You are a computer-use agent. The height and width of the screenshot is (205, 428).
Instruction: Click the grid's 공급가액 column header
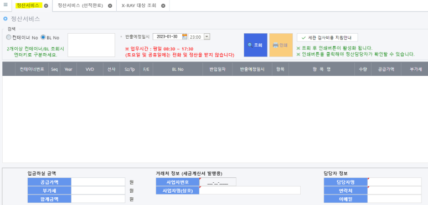pos(386,69)
